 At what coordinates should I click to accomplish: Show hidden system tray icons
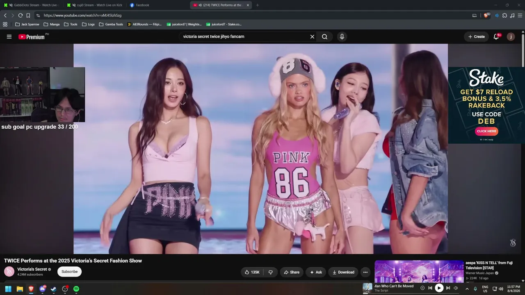[x=467, y=289]
